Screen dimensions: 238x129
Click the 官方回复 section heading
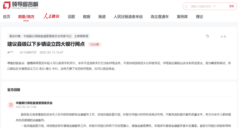[x=14, y=90]
